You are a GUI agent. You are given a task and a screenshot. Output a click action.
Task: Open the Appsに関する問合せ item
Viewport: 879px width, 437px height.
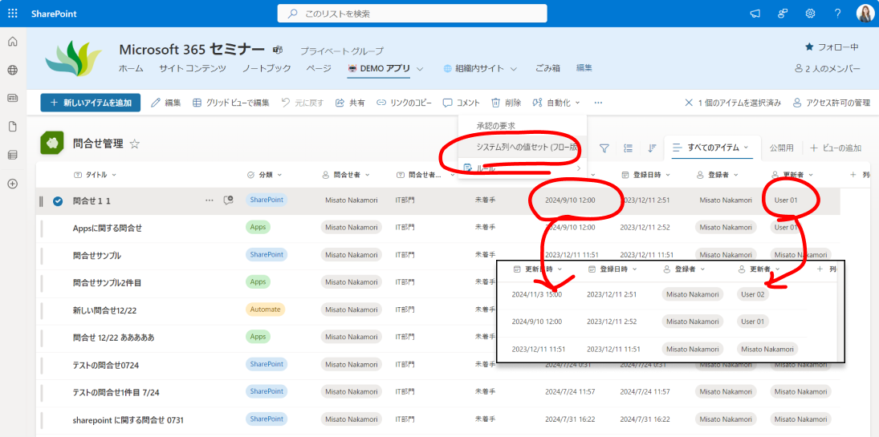point(107,228)
